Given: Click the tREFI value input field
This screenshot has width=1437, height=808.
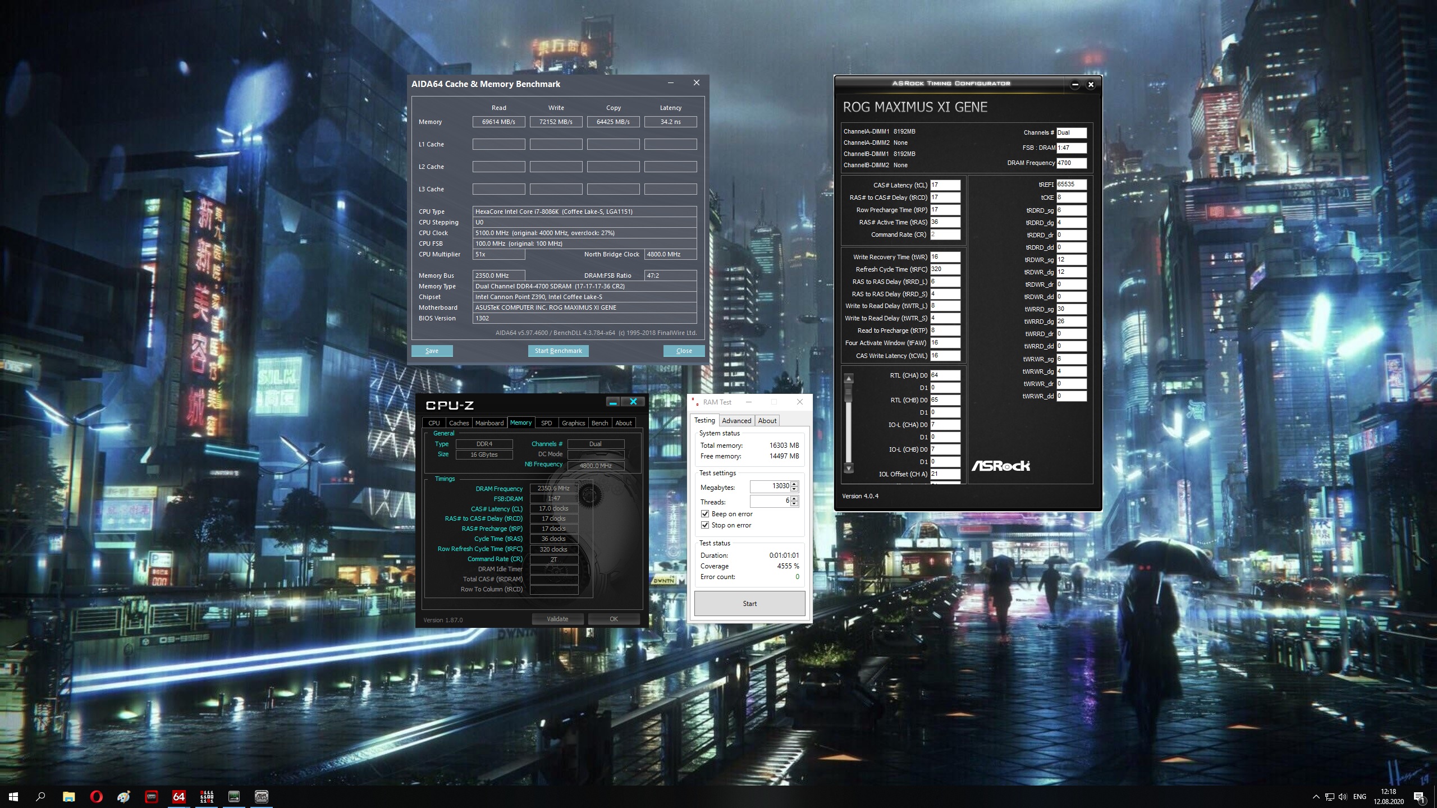Looking at the screenshot, I should [x=1071, y=185].
